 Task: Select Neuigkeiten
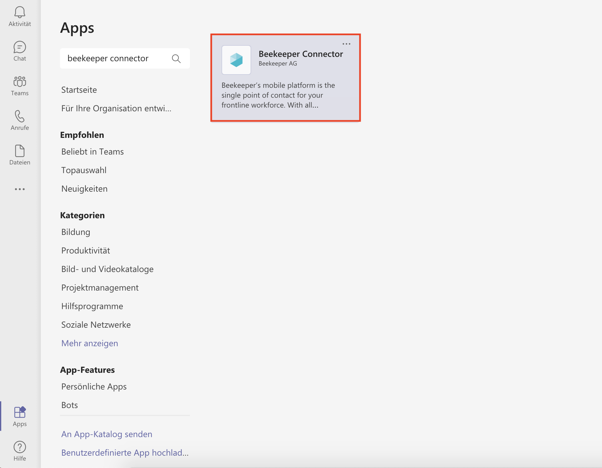pyautogui.click(x=84, y=189)
